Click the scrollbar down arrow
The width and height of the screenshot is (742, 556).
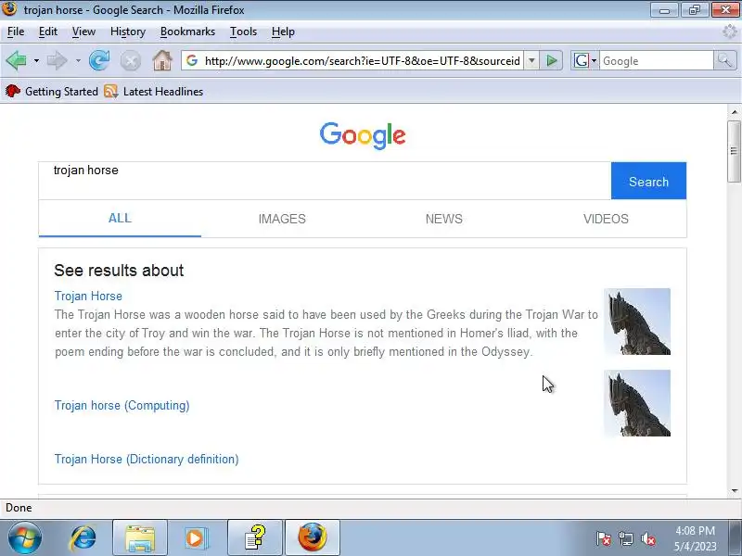(734, 491)
